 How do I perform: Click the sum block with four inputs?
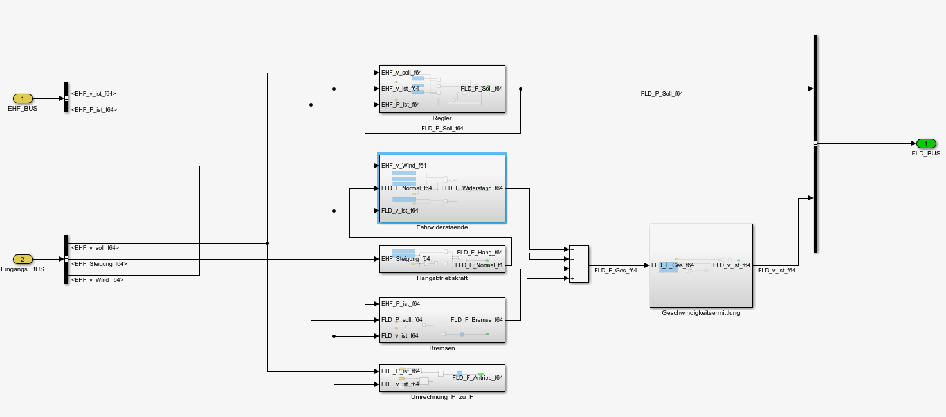click(x=579, y=263)
